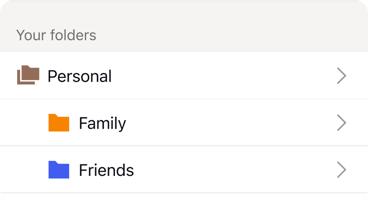Image resolution: width=368 pixels, height=202 pixels.
Task: Click the gray header area above Personal
Action: tap(184, 26)
